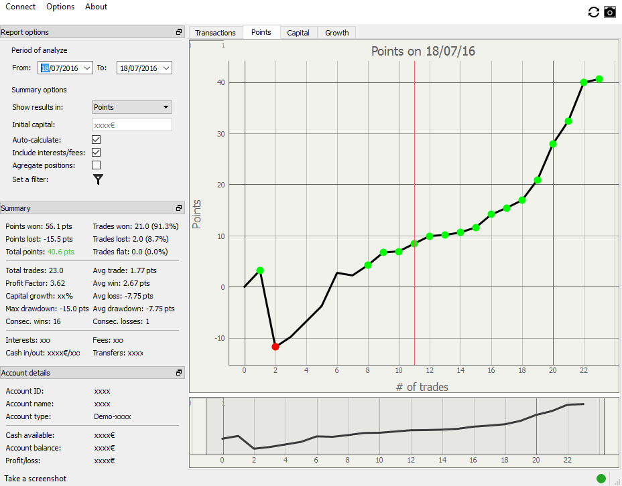Click the last green point at trade 23
The height and width of the screenshot is (486, 622).
point(599,79)
